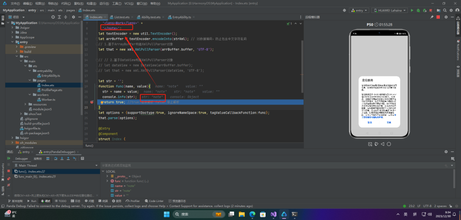Stop the remote emulator with the red button
The height and width of the screenshot is (220, 461).
pyautogui.click(x=437, y=17)
